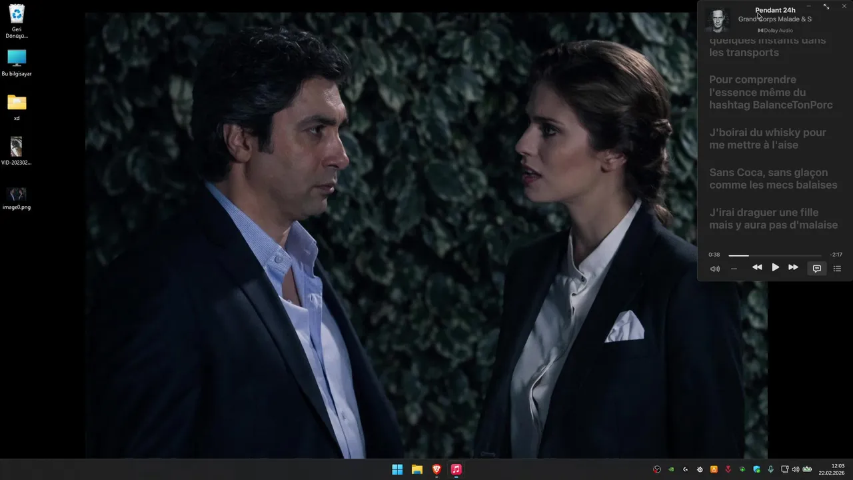Screen dimensions: 853x480
Task: Click the SteelSeries tray icon
Action: 700,469
